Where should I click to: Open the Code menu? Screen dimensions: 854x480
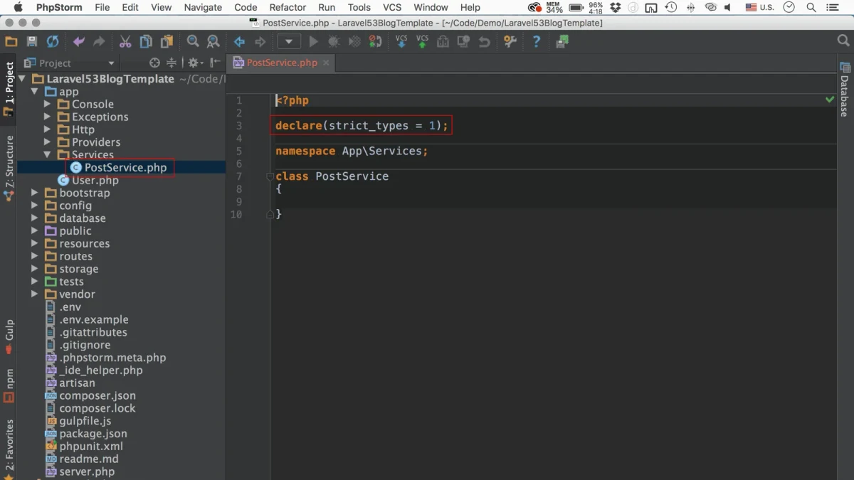tap(246, 7)
